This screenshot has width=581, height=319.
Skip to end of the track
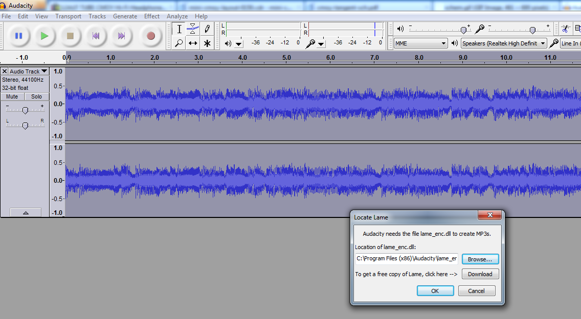click(121, 36)
